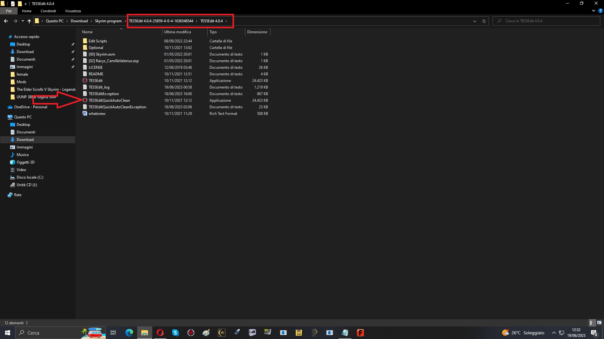Expand the ribbon with chevron
Image resolution: width=604 pixels, height=339 pixels.
coord(593,11)
